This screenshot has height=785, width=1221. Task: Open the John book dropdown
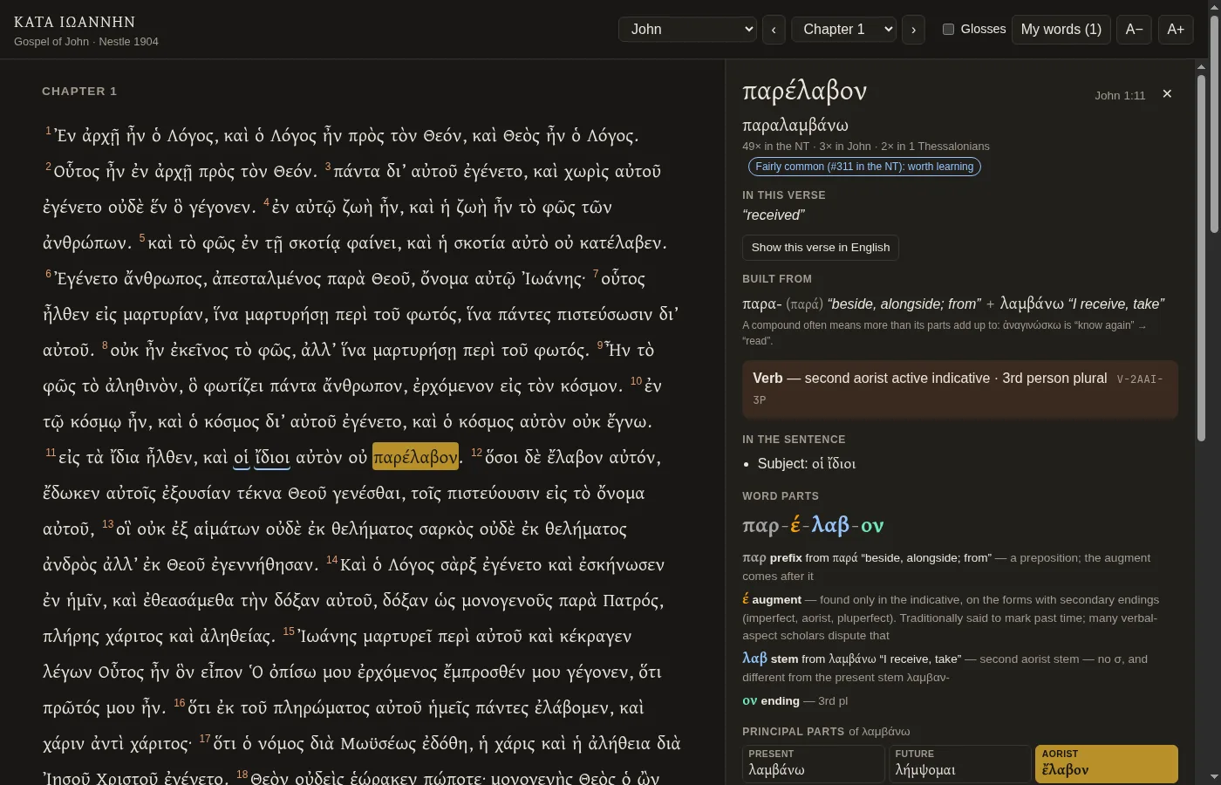pyautogui.click(x=687, y=30)
